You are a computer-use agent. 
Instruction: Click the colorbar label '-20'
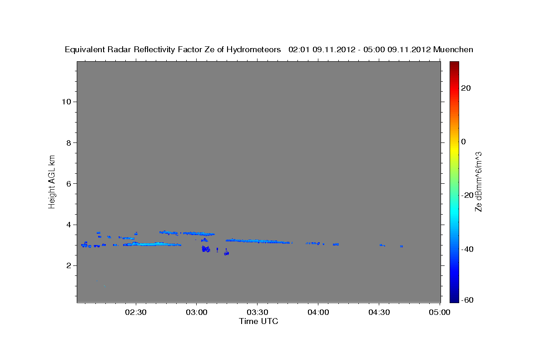467,195
